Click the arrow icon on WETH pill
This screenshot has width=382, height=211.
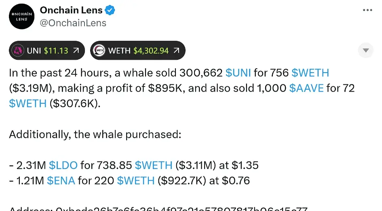pos(176,50)
